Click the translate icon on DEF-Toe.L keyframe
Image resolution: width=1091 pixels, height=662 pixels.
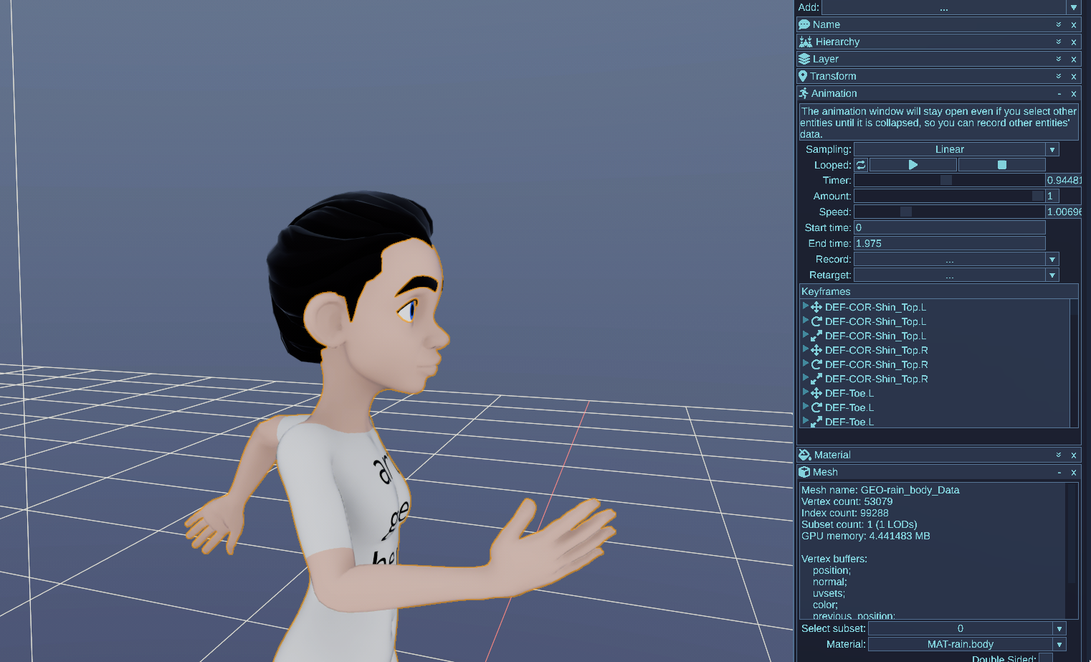816,393
